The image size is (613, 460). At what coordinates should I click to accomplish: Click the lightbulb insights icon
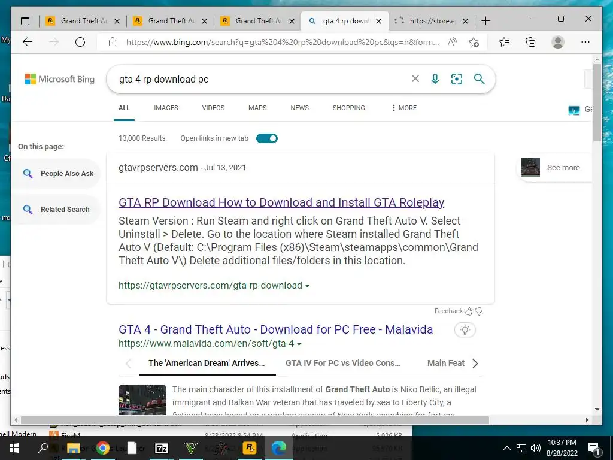click(x=465, y=330)
